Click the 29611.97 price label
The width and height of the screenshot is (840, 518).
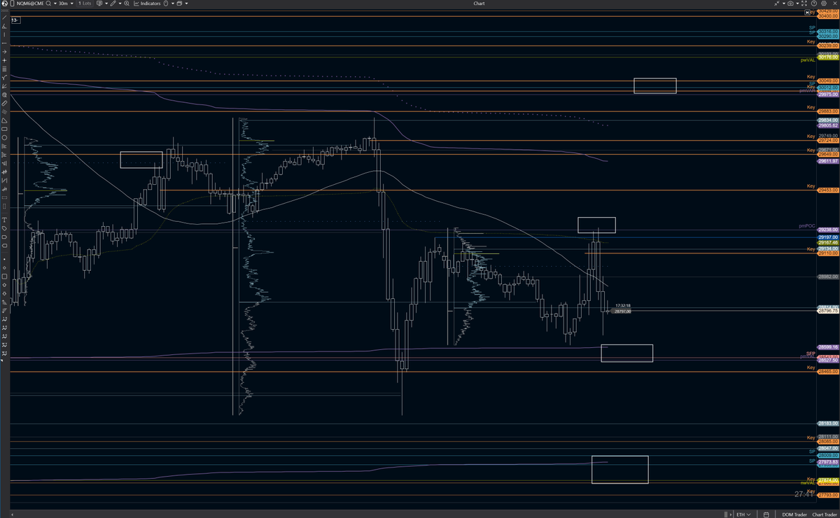828,161
